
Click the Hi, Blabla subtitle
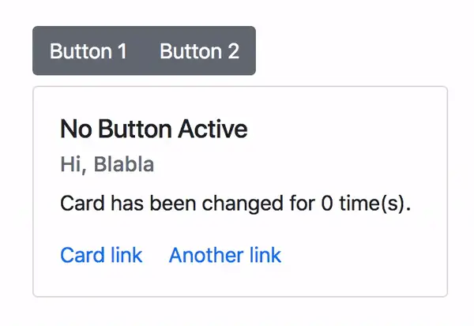107,165
